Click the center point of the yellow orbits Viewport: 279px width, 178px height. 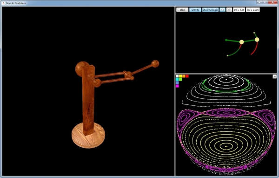(x=226, y=146)
